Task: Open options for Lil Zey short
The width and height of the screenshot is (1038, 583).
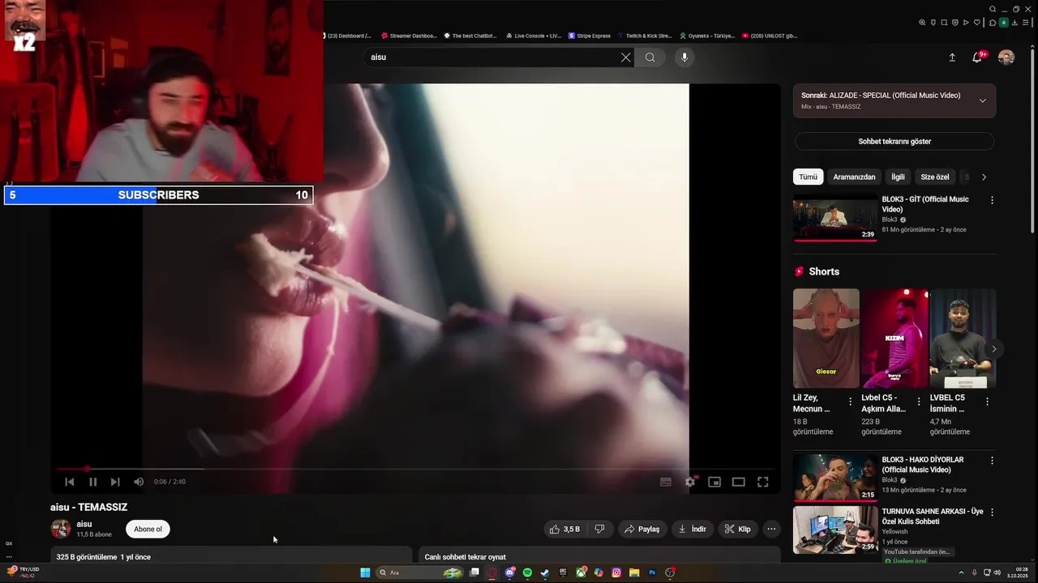Action: (851, 402)
